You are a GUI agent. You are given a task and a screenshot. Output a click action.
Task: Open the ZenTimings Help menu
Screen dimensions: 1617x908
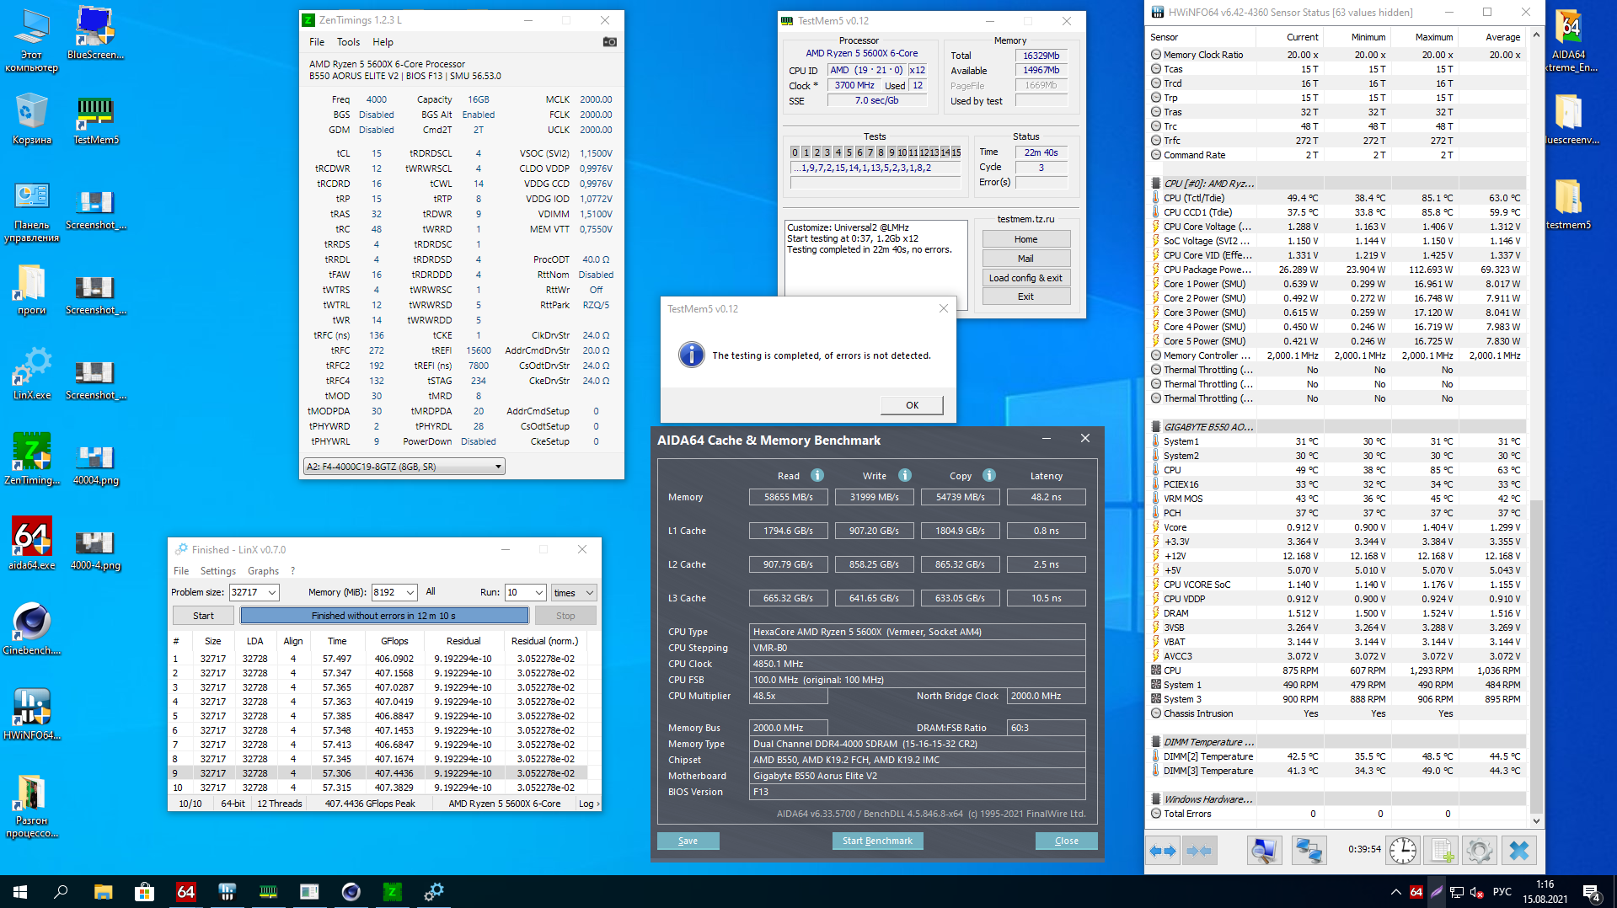point(383,42)
